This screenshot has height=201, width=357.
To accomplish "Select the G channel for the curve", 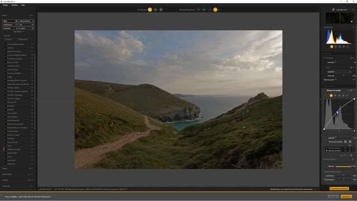I will pyautogui.click(x=339, y=95).
